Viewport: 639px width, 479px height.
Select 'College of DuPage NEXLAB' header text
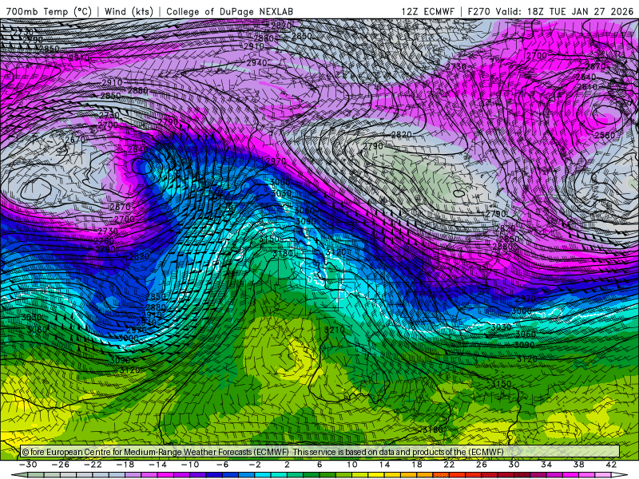coord(229,11)
